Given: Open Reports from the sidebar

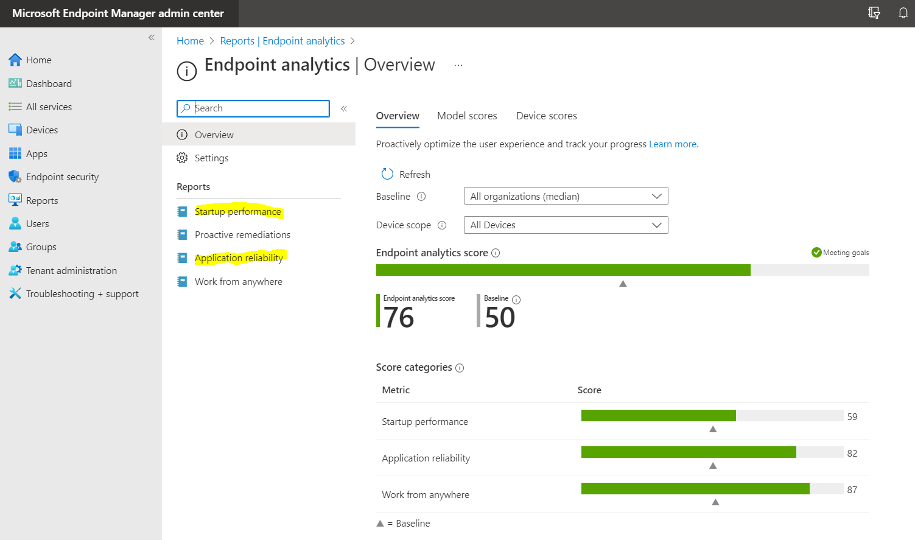Looking at the screenshot, I should pos(41,200).
